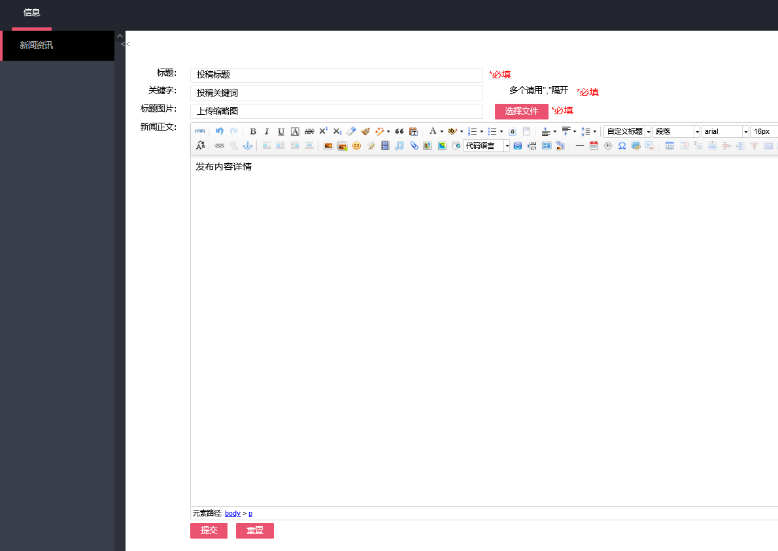The height and width of the screenshot is (551, 778).
Task: Expand the ordered list style dropdown
Action: tap(481, 131)
